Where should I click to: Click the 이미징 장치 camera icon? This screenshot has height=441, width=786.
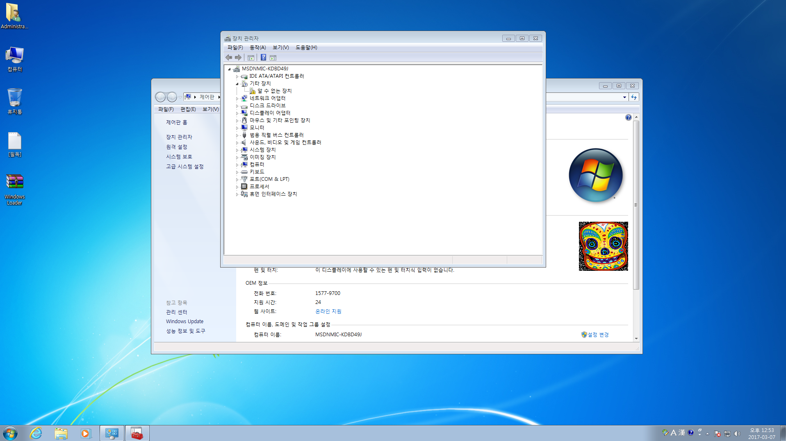click(244, 157)
